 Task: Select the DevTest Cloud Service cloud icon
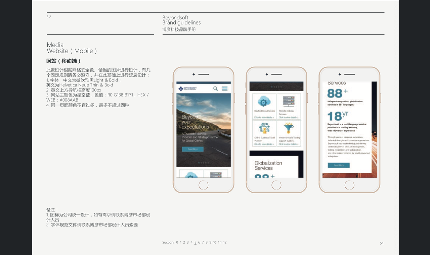click(264, 101)
